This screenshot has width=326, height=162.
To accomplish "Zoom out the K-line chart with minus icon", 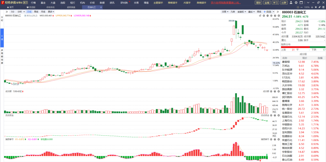I will tap(267, 16).
